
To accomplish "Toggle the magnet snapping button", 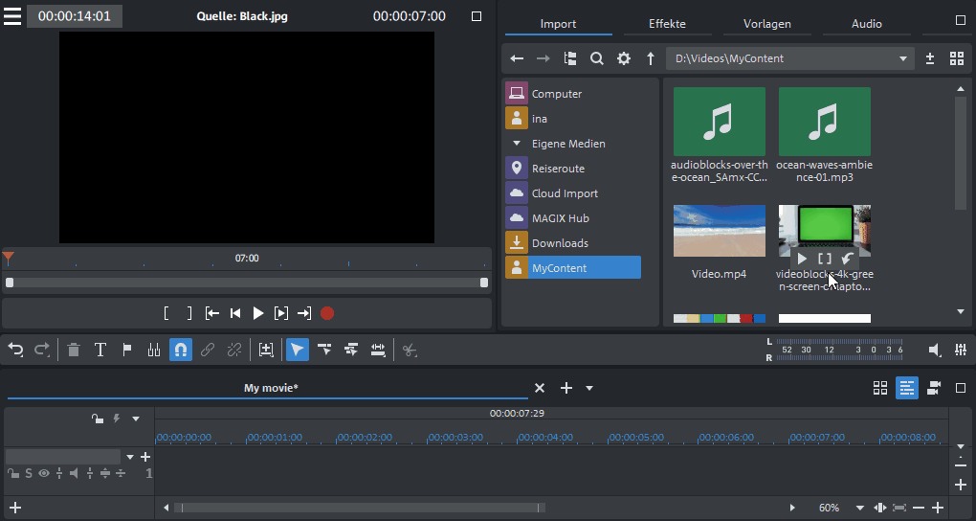I will (x=181, y=351).
